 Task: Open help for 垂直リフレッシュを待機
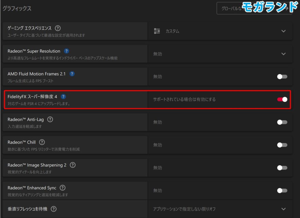(x=54, y=209)
